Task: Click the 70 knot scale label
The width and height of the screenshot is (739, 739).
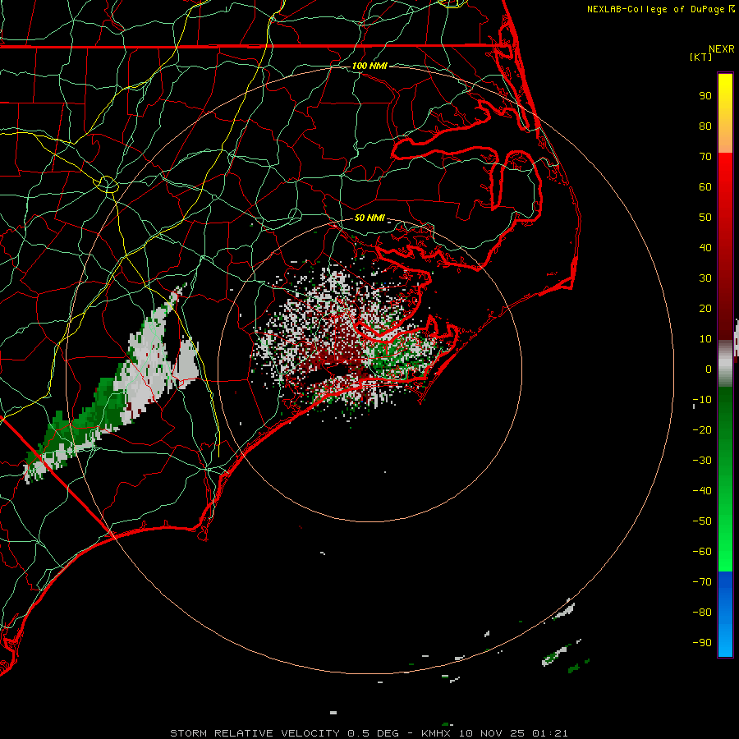Action: click(x=705, y=157)
